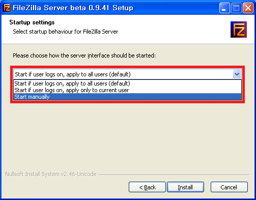Choose 'Start if user logs on, apply to all users (default)' in list

pyautogui.click(x=127, y=83)
